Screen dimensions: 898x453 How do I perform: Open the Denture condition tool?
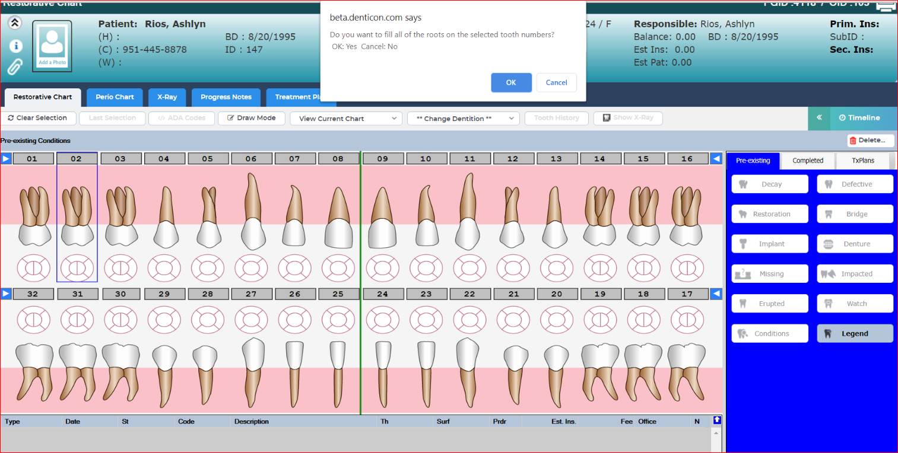[x=855, y=243]
